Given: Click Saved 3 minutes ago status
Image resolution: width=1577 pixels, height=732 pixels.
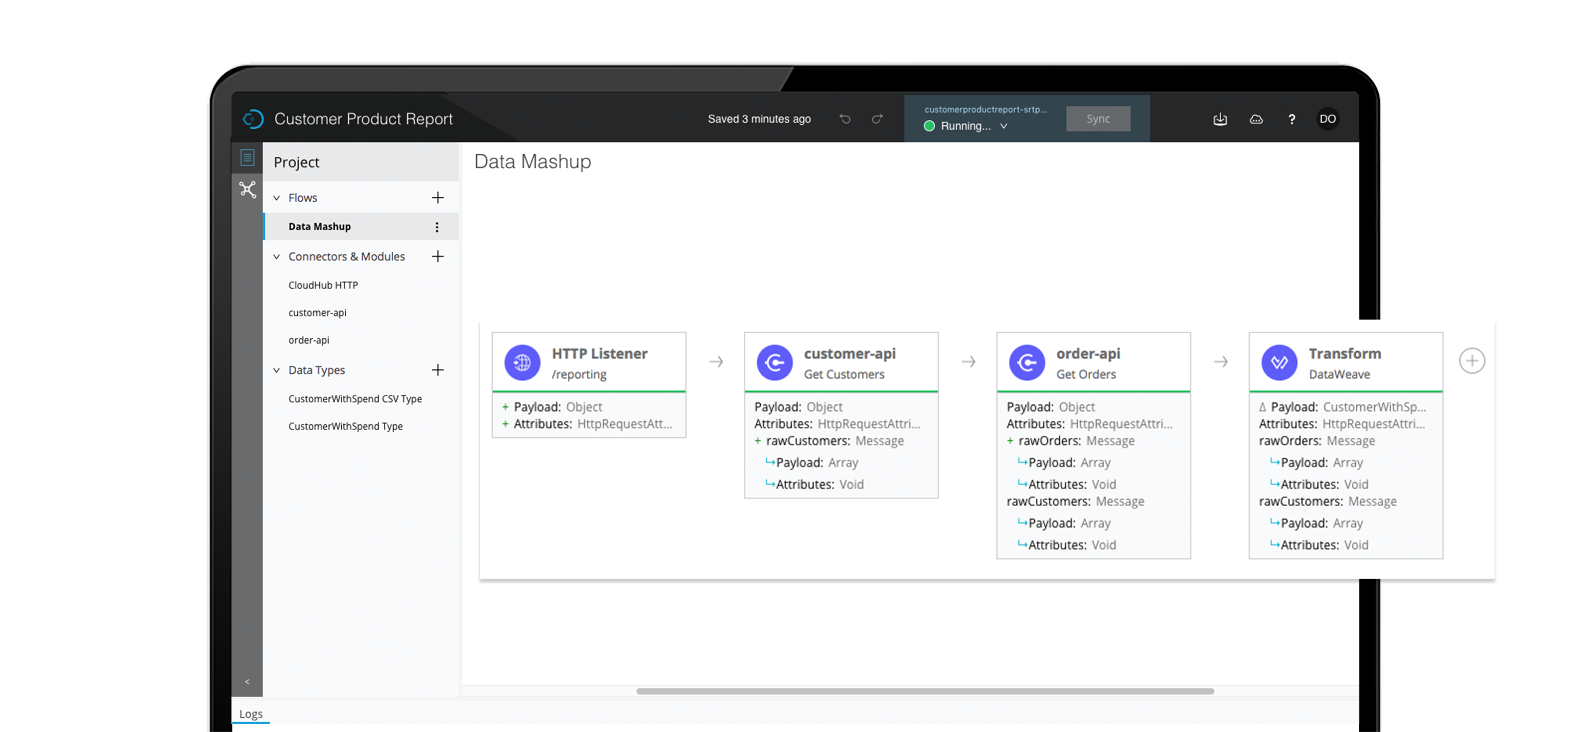Looking at the screenshot, I should click(x=759, y=119).
